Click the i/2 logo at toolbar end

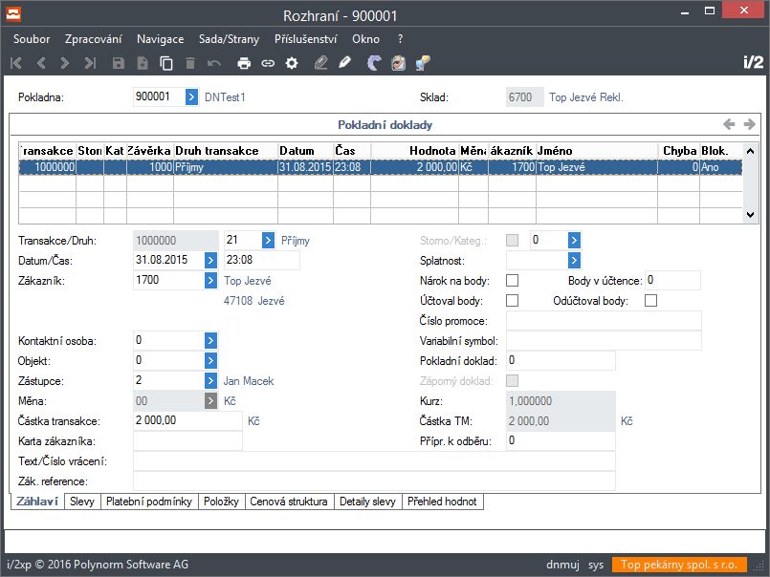tap(754, 62)
